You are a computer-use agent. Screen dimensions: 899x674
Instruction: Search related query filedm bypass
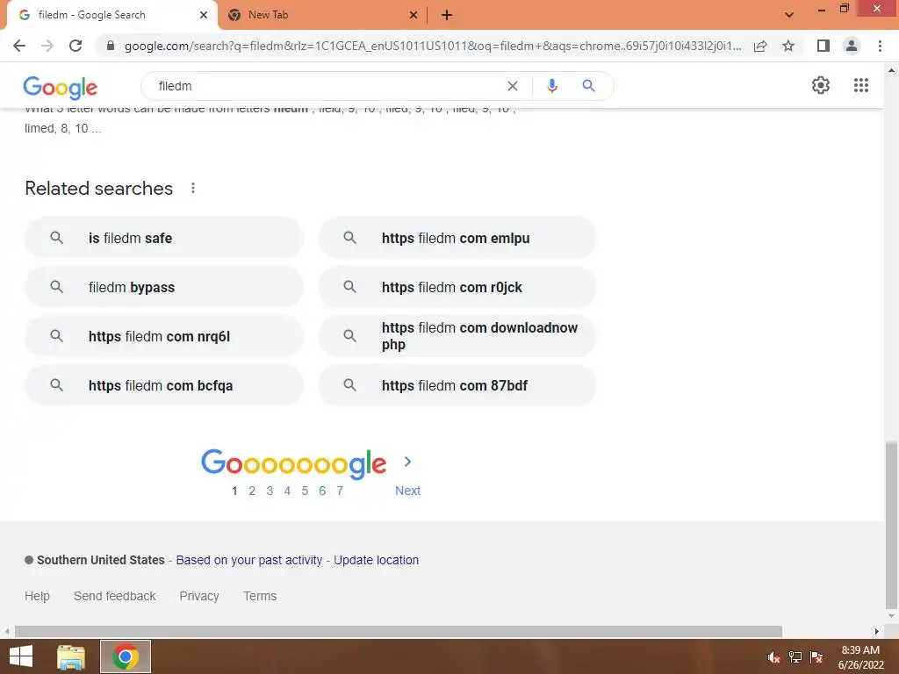[x=163, y=287]
